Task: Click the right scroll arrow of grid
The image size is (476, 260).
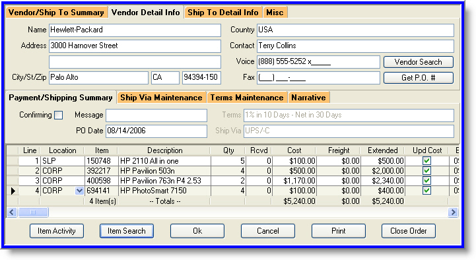Action: click(453, 212)
